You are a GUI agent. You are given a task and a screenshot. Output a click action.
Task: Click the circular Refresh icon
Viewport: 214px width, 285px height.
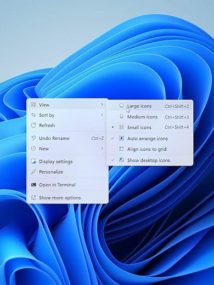(x=33, y=126)
